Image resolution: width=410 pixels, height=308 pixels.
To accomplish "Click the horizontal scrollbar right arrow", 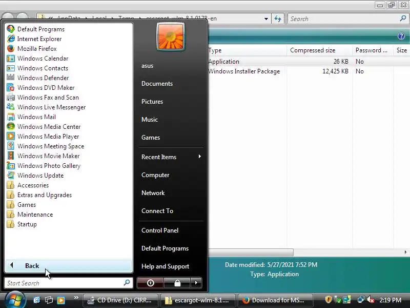I will point(405,252).
